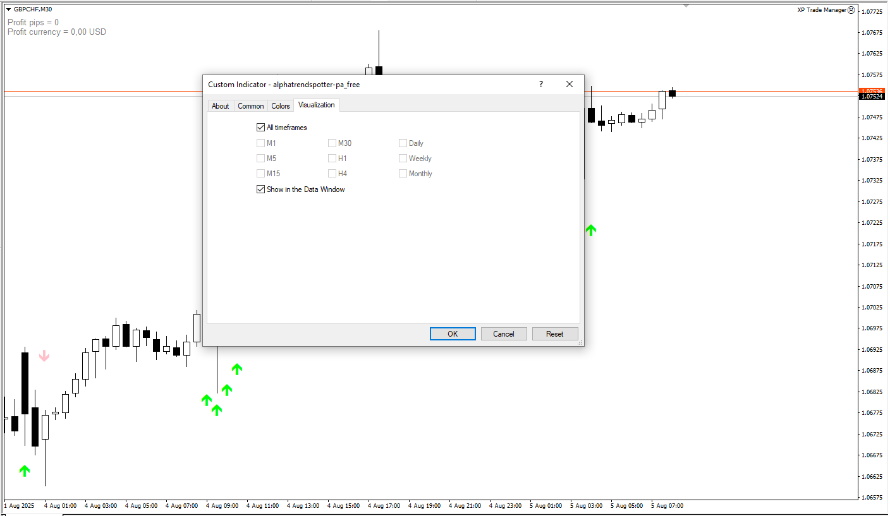Go to the About tab
This screenshot has height=516, width=890.
pos(221,106)
